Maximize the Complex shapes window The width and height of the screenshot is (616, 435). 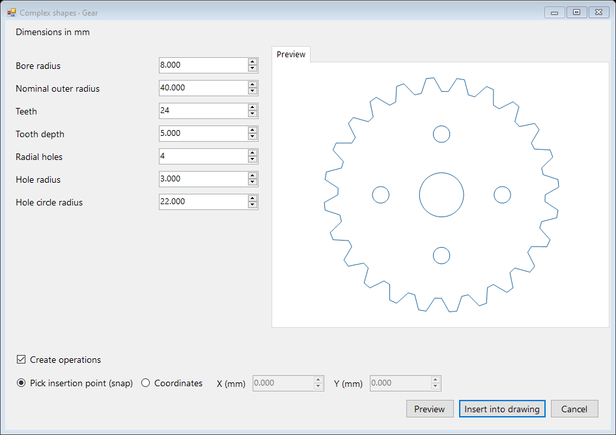577,12
